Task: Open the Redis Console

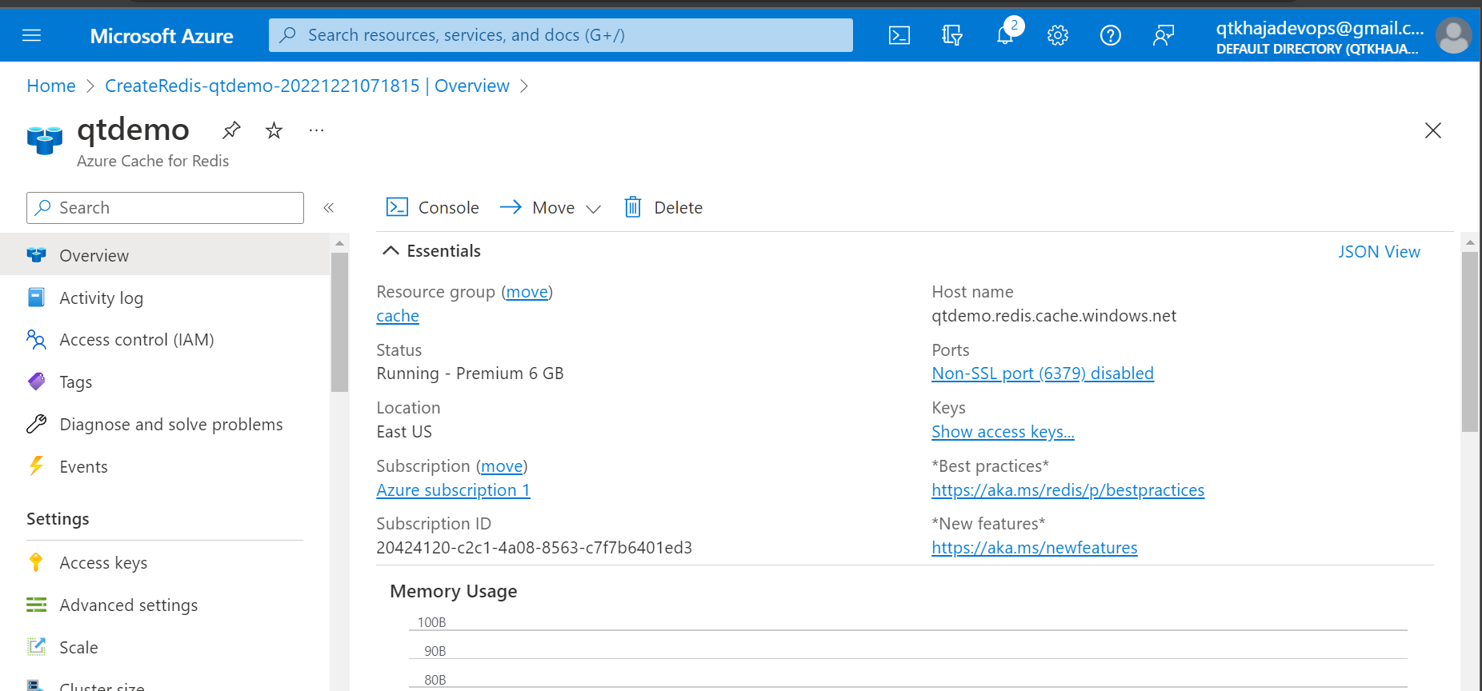Action: pyautogui.click(x=432, y=208)
